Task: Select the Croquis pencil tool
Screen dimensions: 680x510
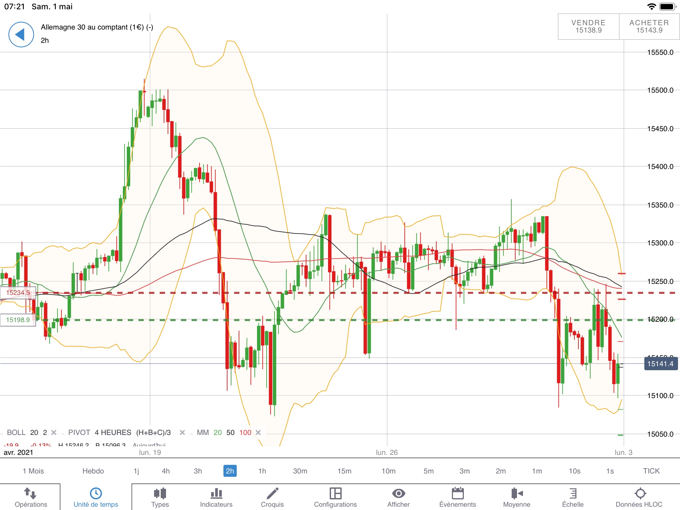Action: point(272,493)
